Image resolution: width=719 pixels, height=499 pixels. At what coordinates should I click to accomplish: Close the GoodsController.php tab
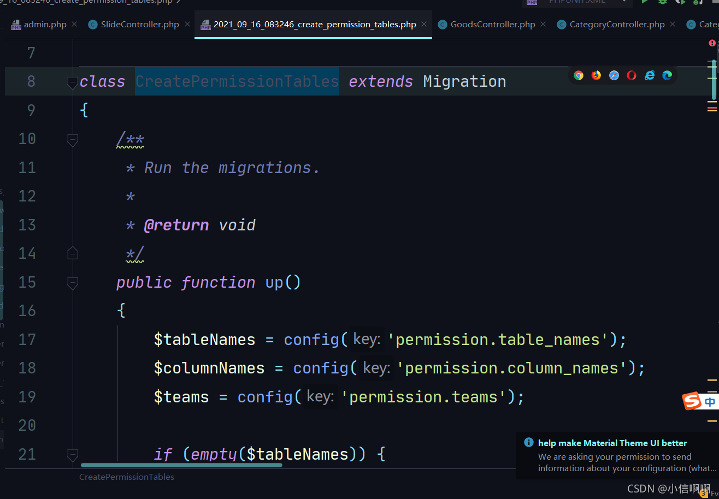click(543, 24)
